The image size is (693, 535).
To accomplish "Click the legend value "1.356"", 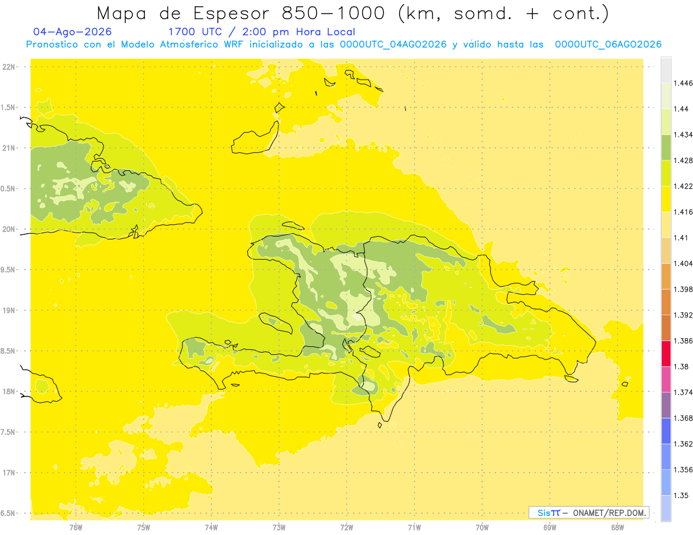I will click(x=684, y=470).
